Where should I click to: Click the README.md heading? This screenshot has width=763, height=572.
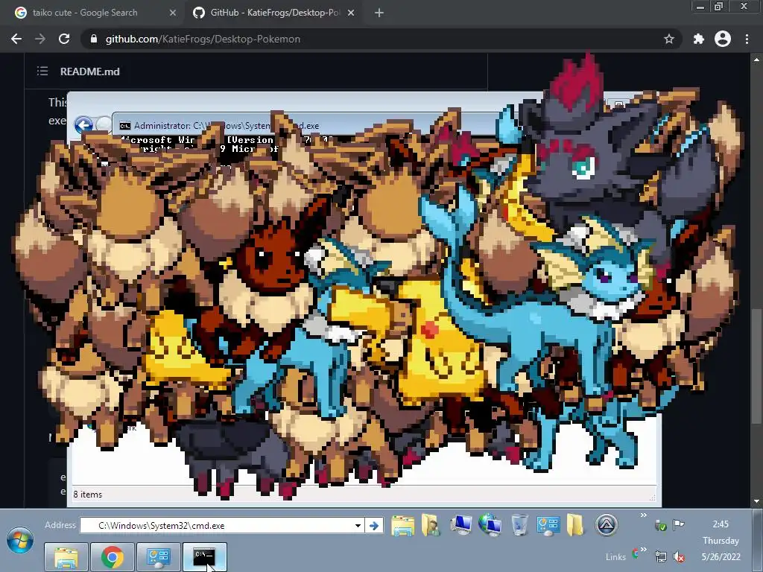coord(90,71)
